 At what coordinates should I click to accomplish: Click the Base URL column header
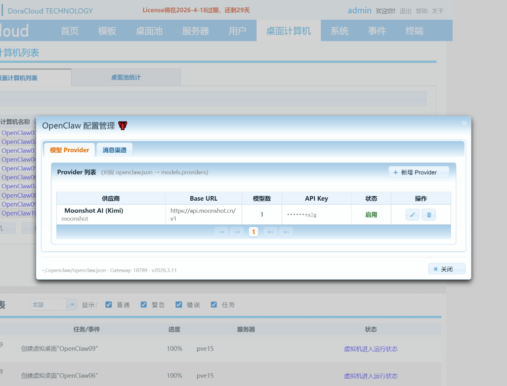(204, 199)
